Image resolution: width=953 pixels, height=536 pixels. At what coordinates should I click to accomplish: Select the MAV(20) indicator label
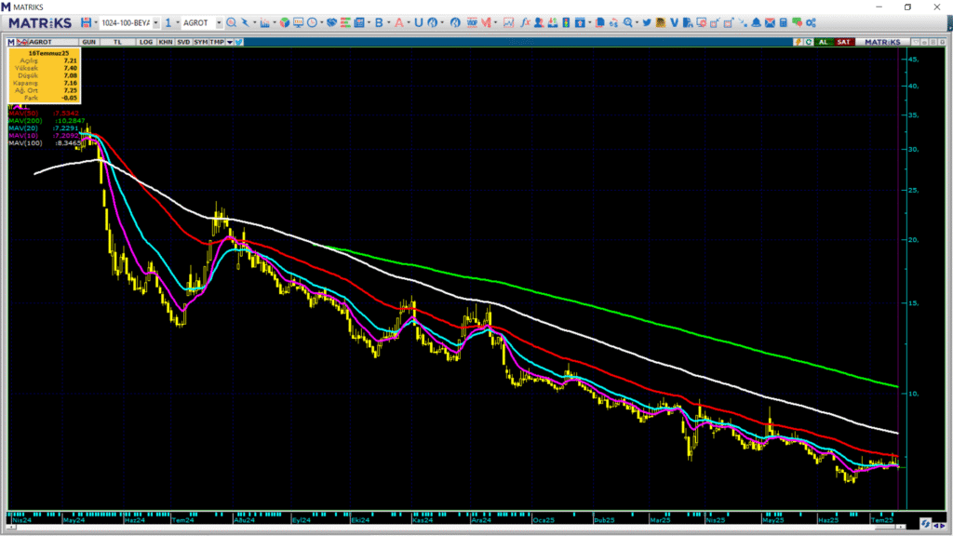coord(23,128)
